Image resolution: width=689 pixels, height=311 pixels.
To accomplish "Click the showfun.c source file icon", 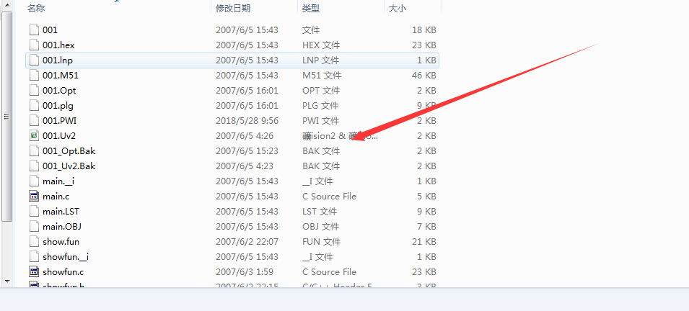I will click(35, 271).
